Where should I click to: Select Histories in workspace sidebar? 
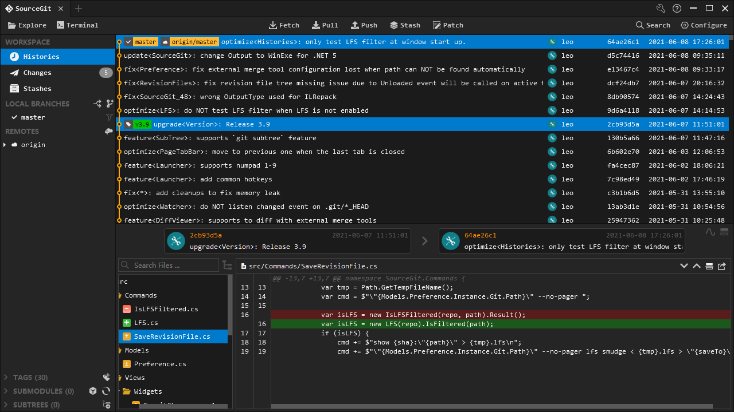[58, 57]
